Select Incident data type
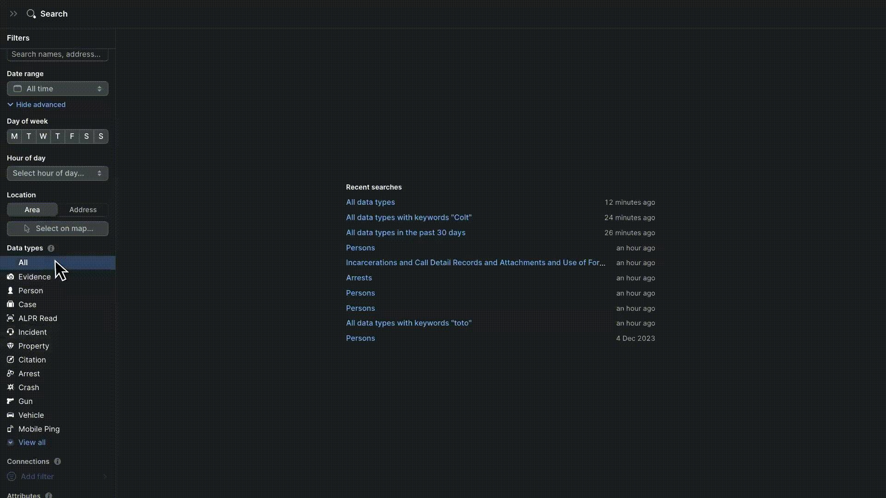886x498 pixels. click(x=58, y=332)
